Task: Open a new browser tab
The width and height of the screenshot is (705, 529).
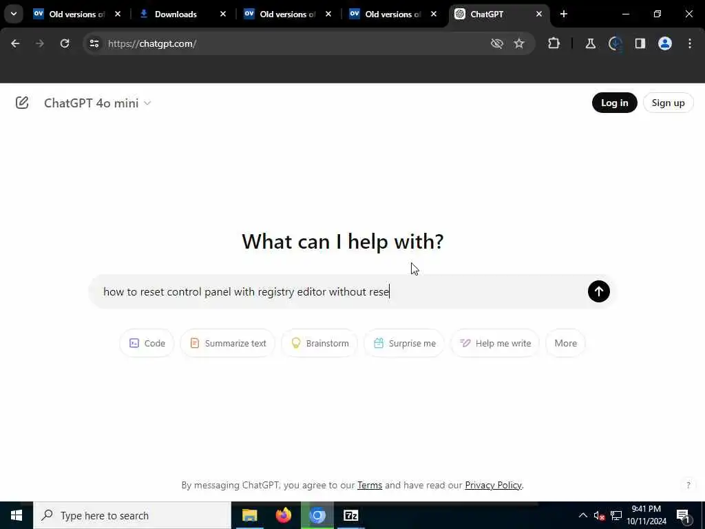Action: (x=563, y=14)
